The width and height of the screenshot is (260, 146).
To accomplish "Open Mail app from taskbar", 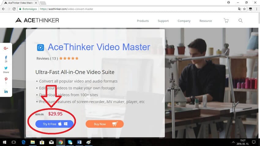I will (x=51, y=142).
